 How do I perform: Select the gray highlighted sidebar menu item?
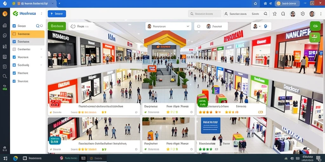(28, 41)
